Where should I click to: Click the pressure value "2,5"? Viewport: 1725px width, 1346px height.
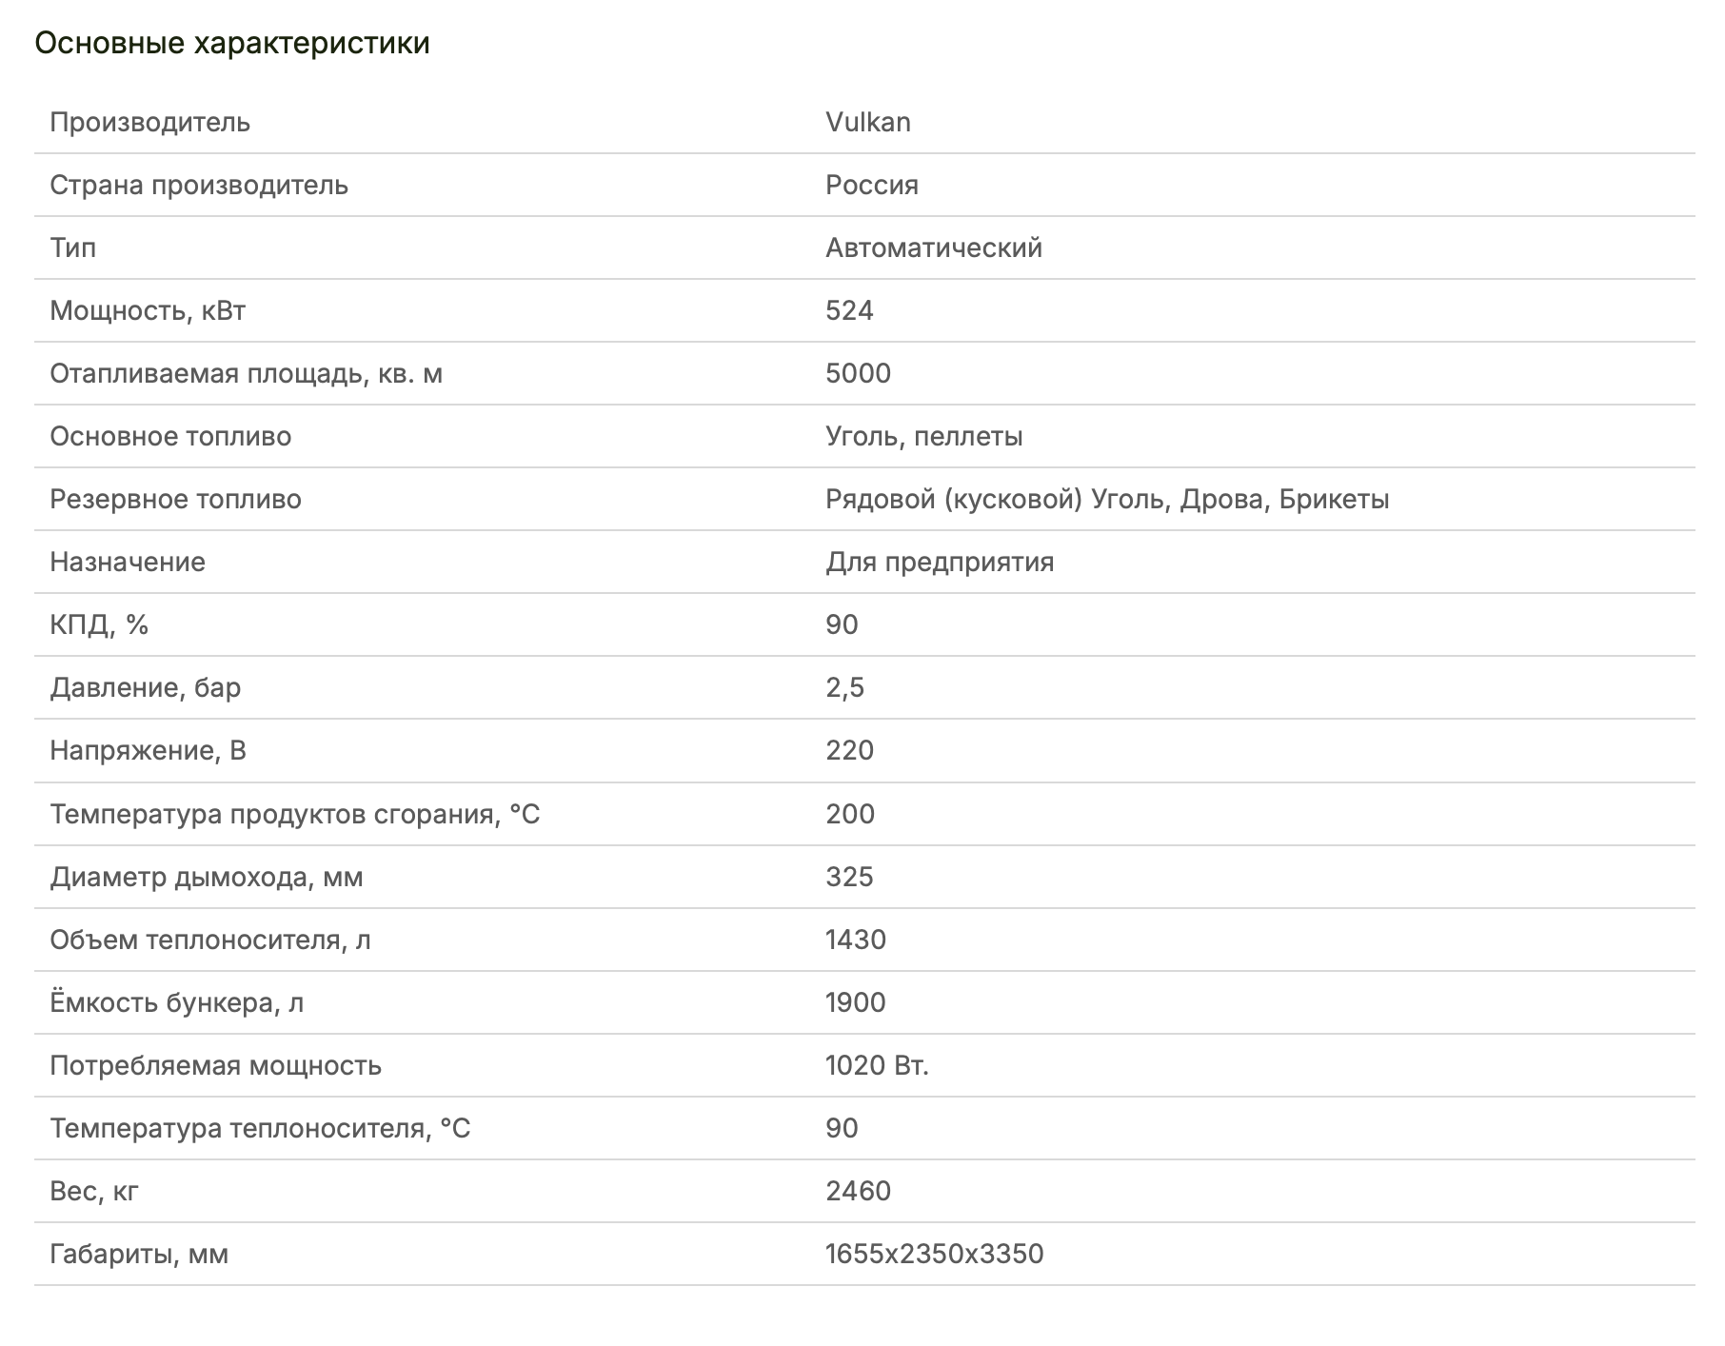844,687
